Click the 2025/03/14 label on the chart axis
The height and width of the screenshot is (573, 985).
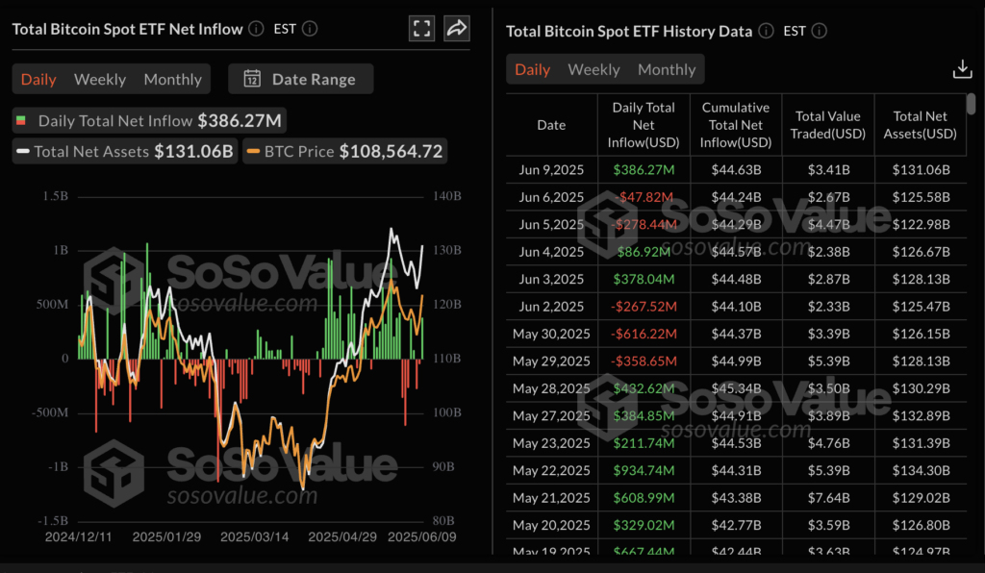pyautogui.click(x=254, y=539)
